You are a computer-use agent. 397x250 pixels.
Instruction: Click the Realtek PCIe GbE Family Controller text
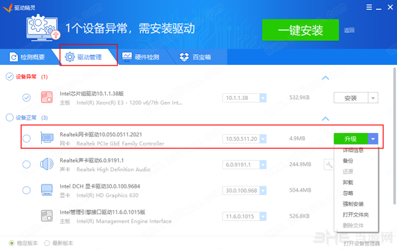(x=120, y=144)
